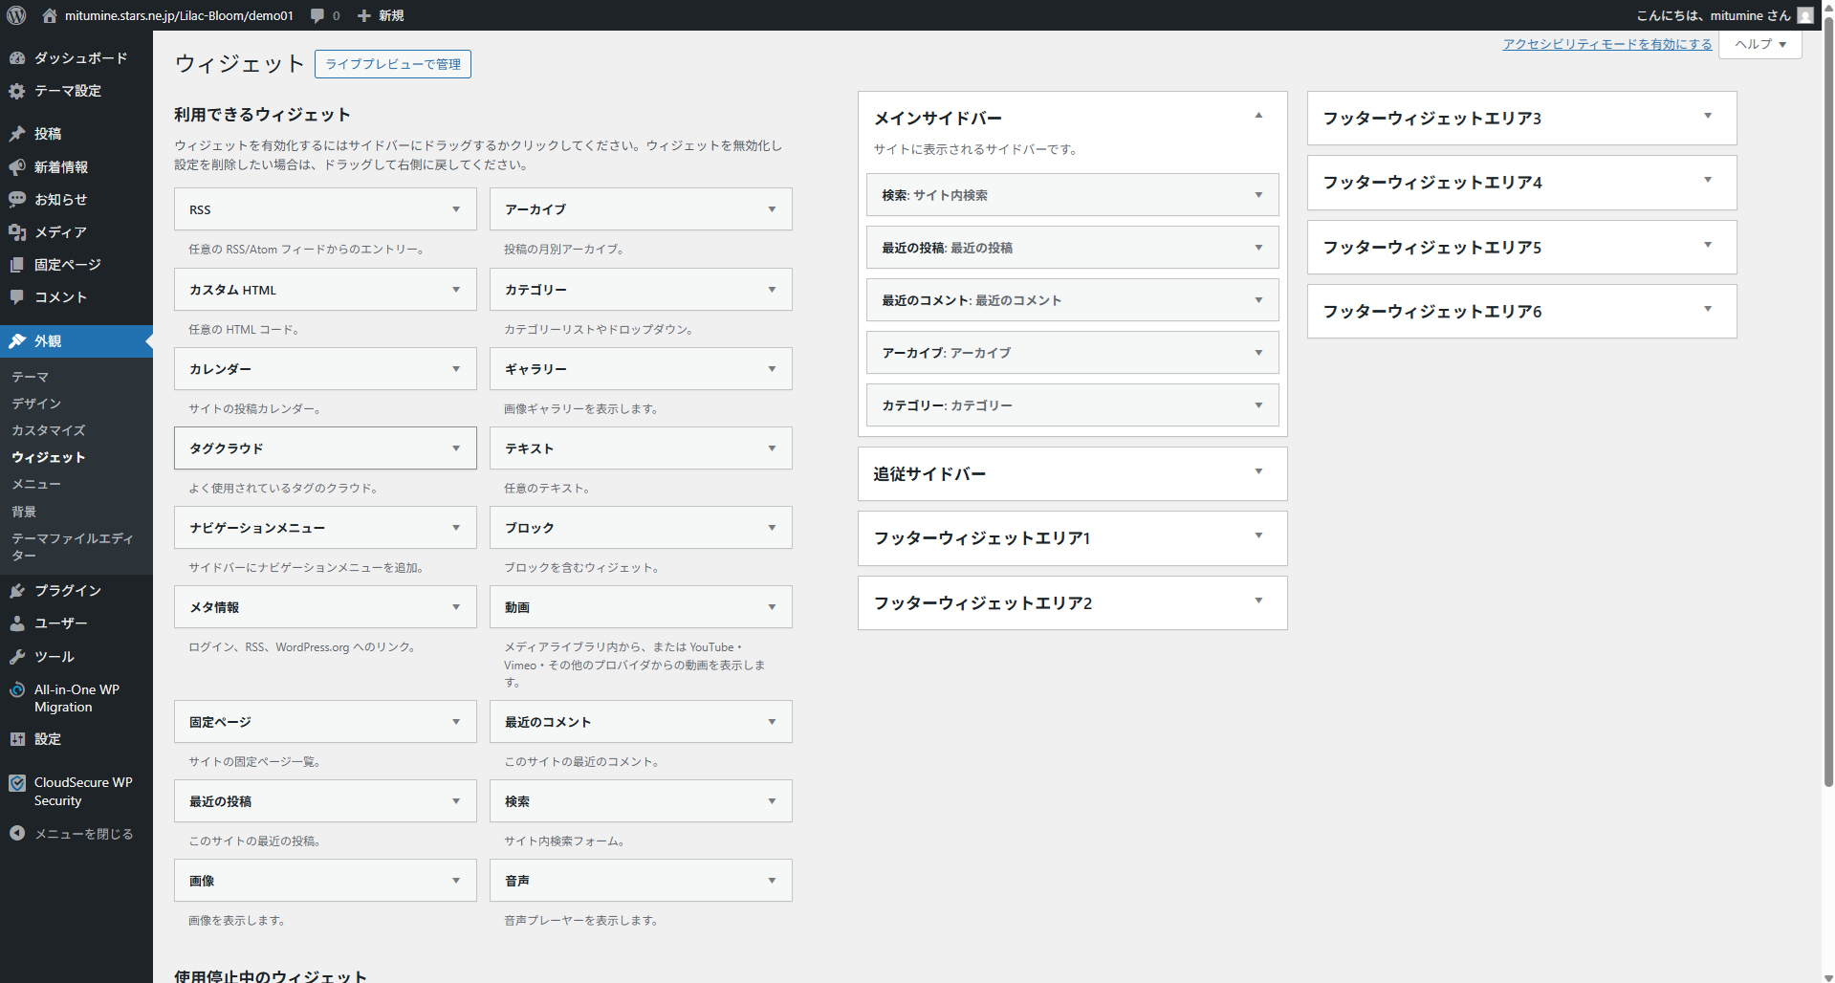Click アクセシビリティモードを有効にする link
Screen dimensions: 1835x983
(1606, 44)
